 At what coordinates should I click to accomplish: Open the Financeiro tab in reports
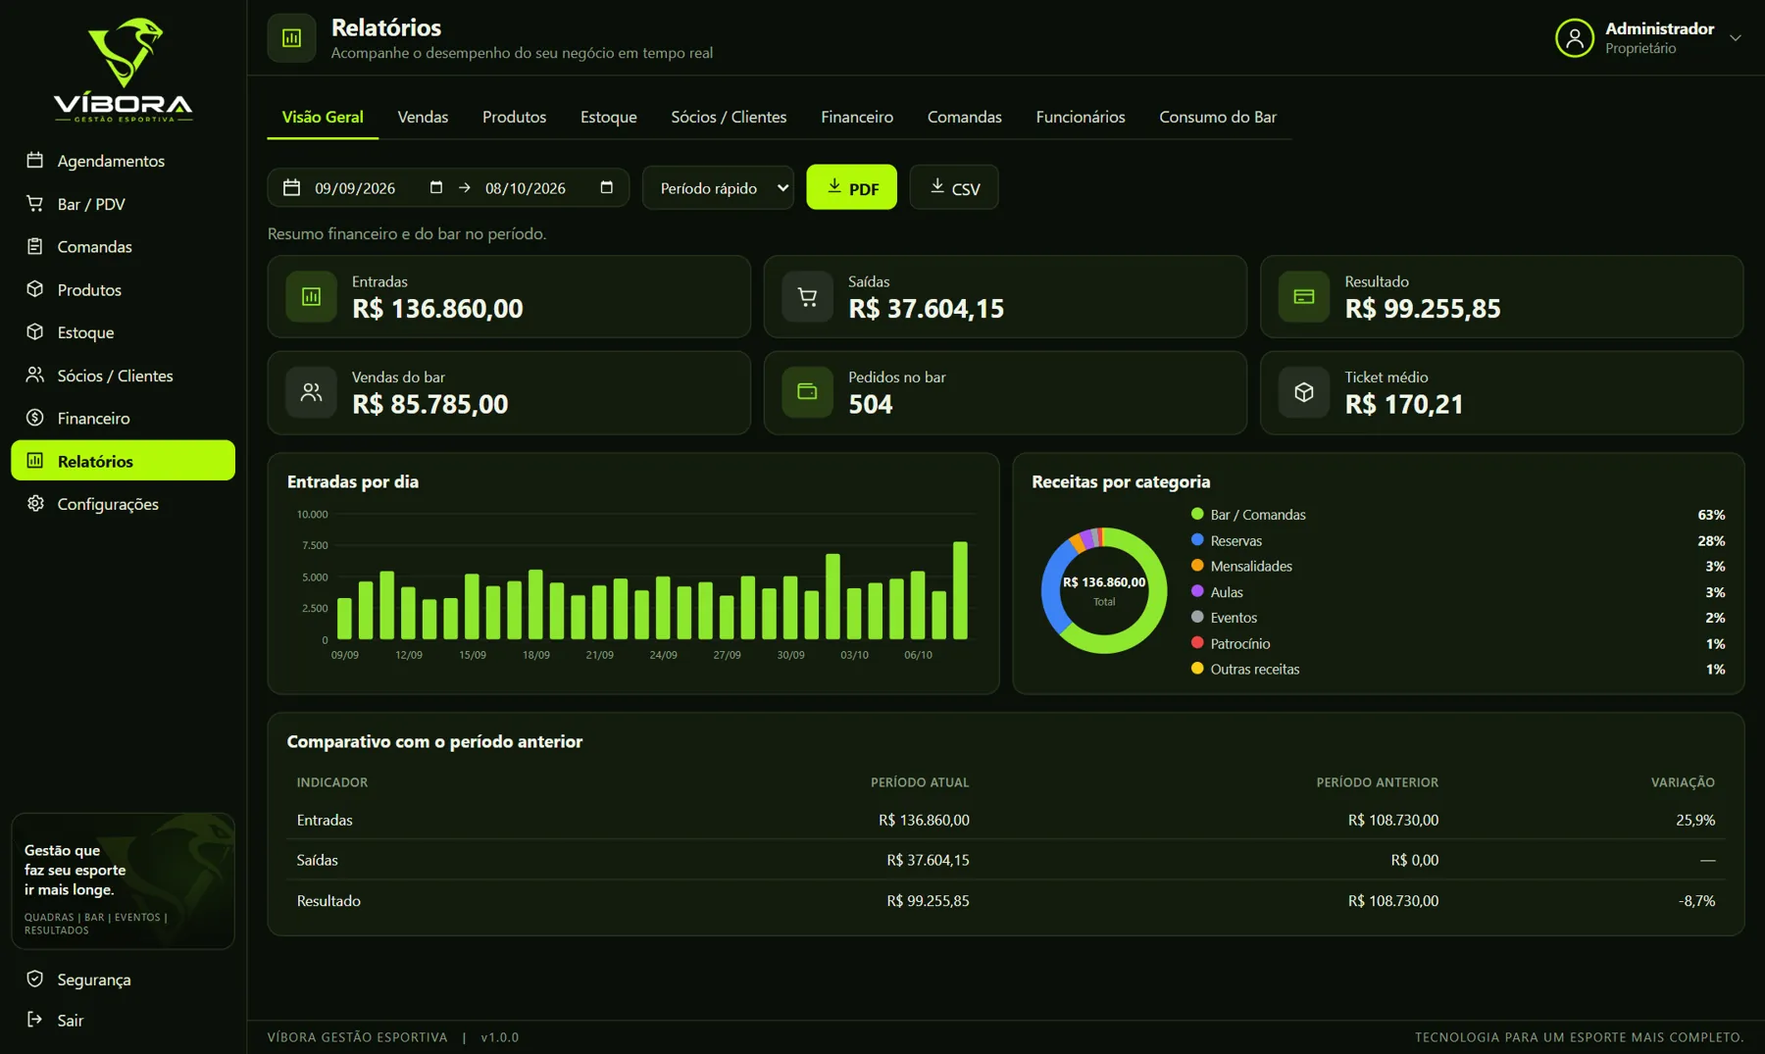(x=857, y=117)
